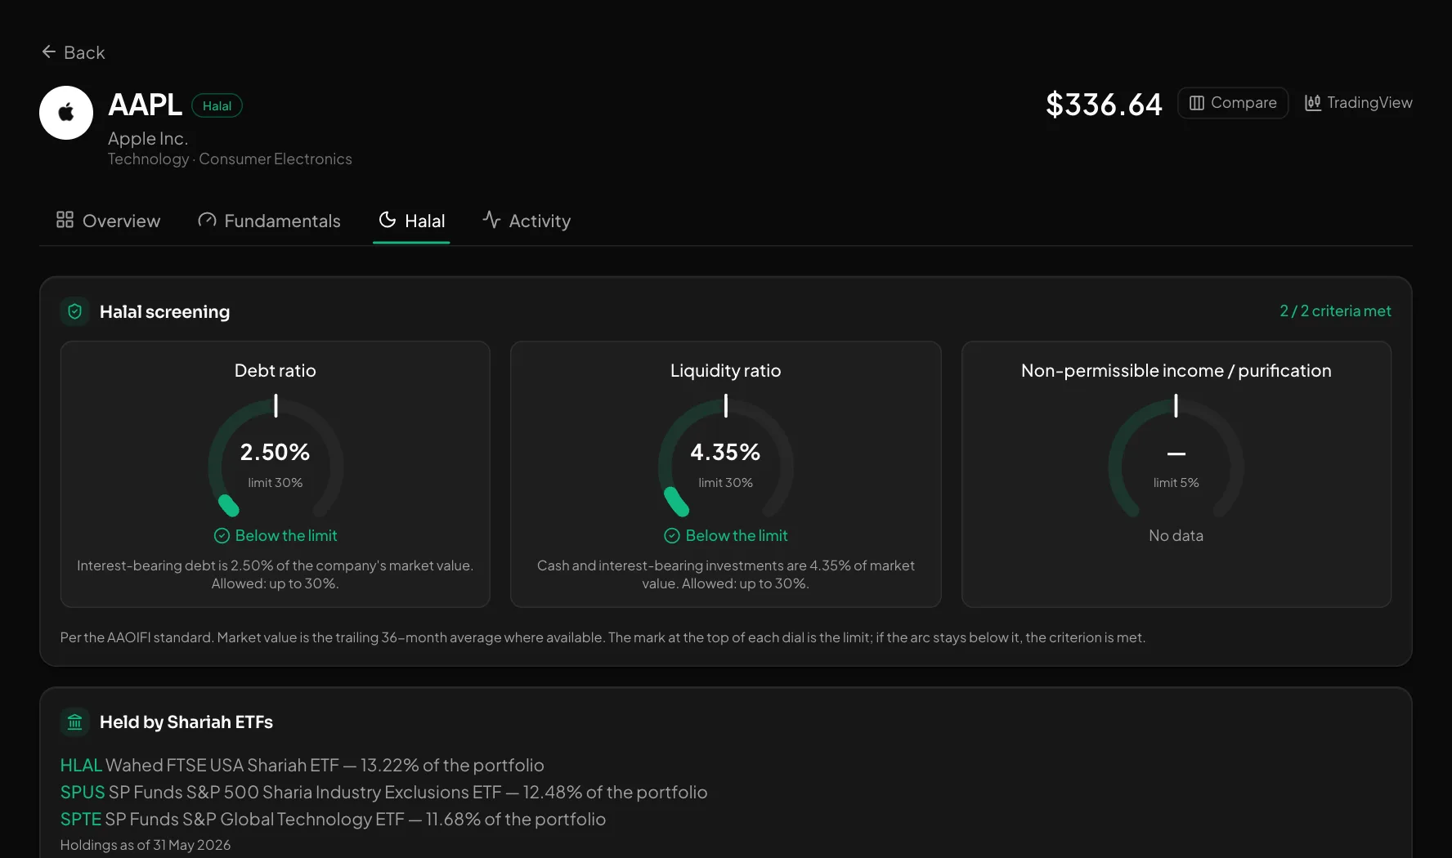Click the 'Halal screening' section heading
The image size is (1452, 858).
[x=165, y=312]
